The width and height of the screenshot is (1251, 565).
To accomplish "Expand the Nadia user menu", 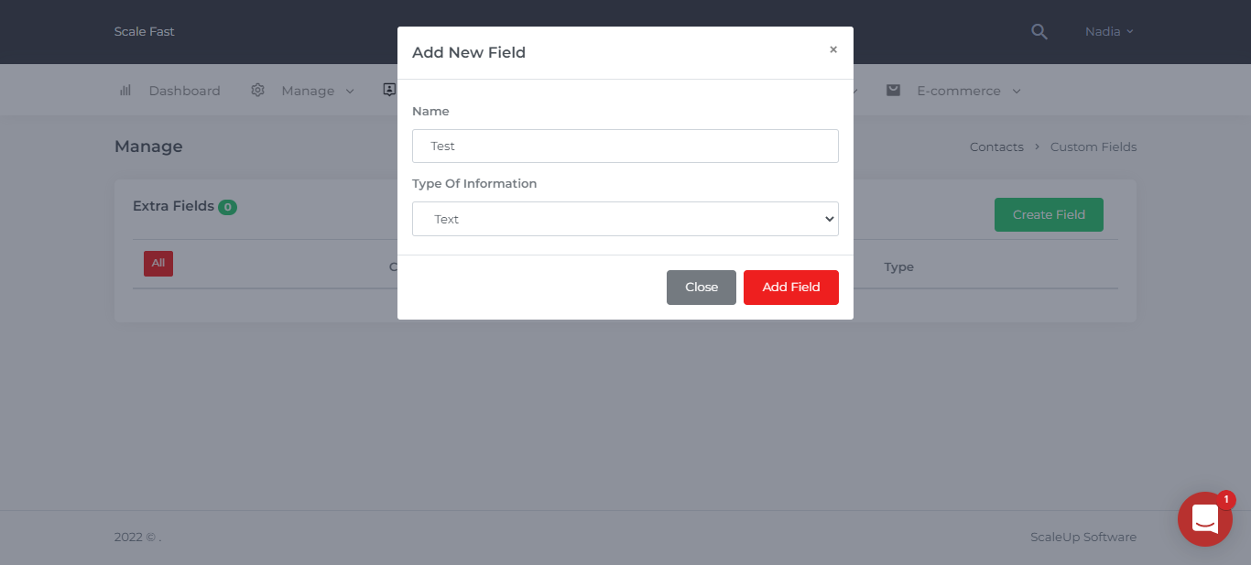I will [x=1109, y=32].
